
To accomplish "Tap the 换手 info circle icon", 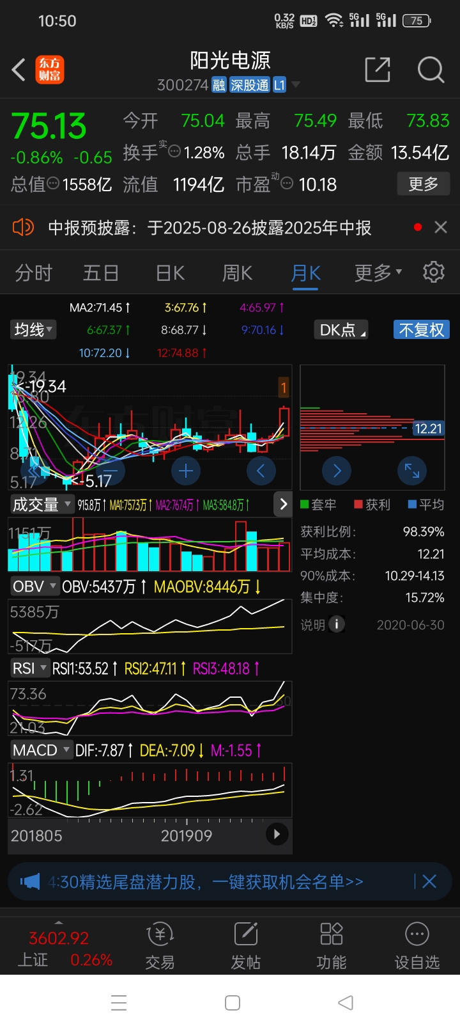I will point(174,152).
